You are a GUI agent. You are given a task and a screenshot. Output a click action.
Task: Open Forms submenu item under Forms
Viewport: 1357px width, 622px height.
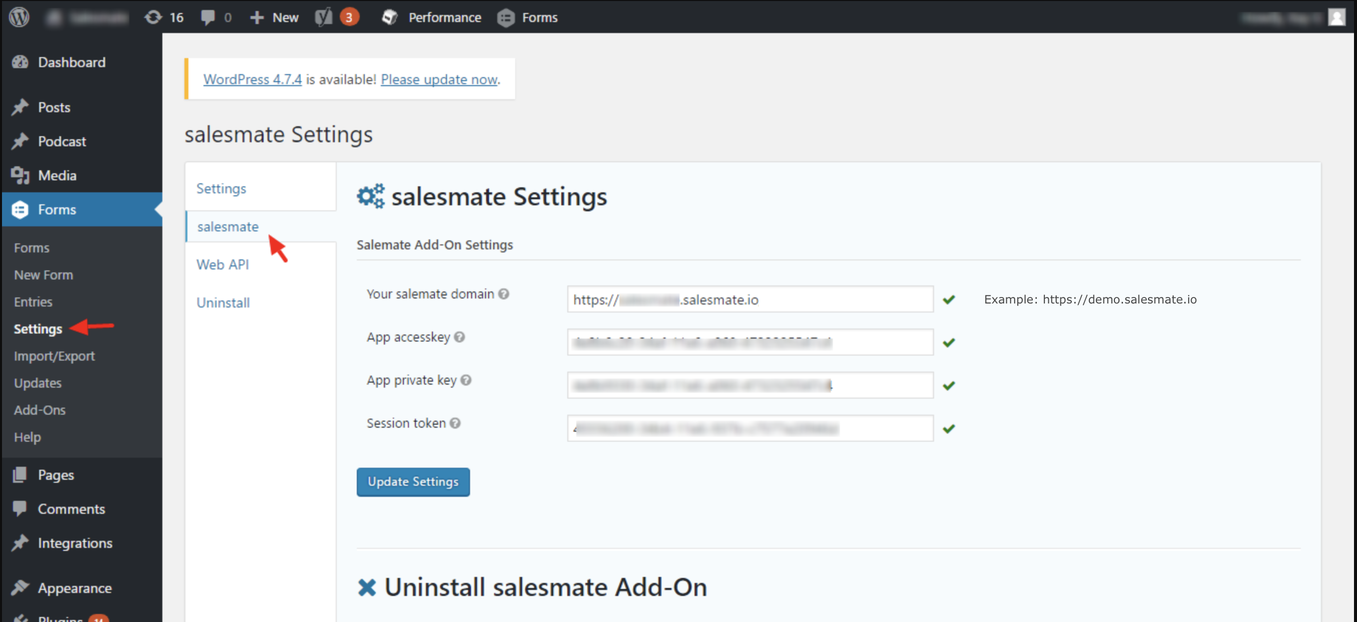(x=32, y=247)
